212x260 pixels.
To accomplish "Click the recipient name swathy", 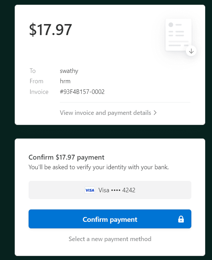I will point(69,71).
